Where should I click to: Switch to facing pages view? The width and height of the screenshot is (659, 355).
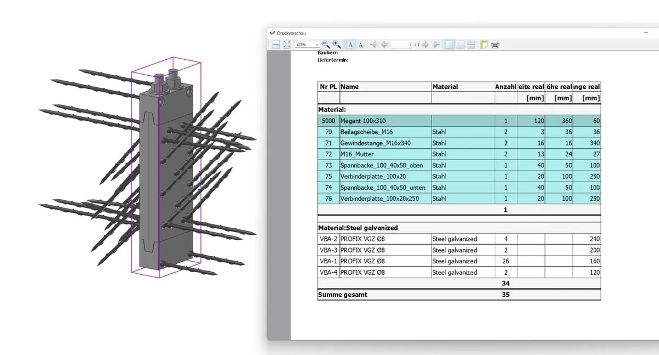pos(460,44)
